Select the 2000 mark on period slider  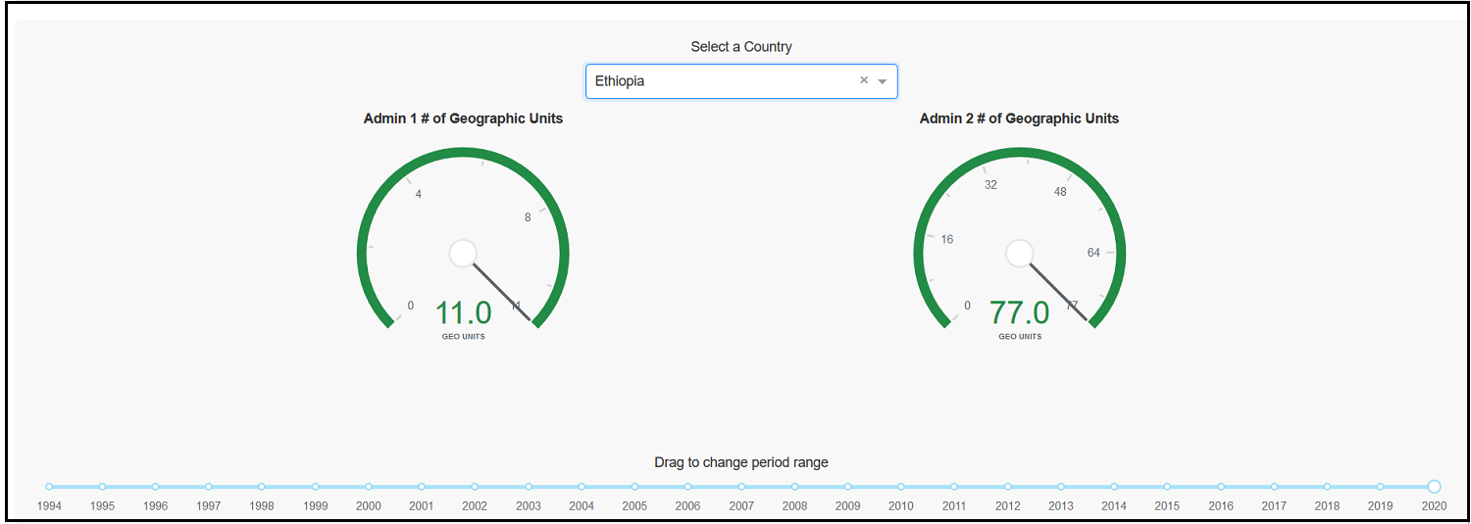point(369,487)
